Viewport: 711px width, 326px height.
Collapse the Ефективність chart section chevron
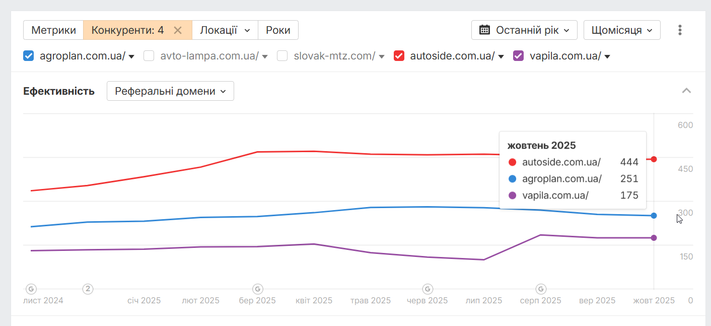pos(686,91)
